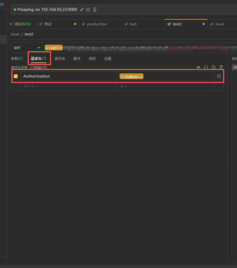This screenshot has height=268, width=237.
Task: Select the 请求头(7) tab
Action: point(39,59)
